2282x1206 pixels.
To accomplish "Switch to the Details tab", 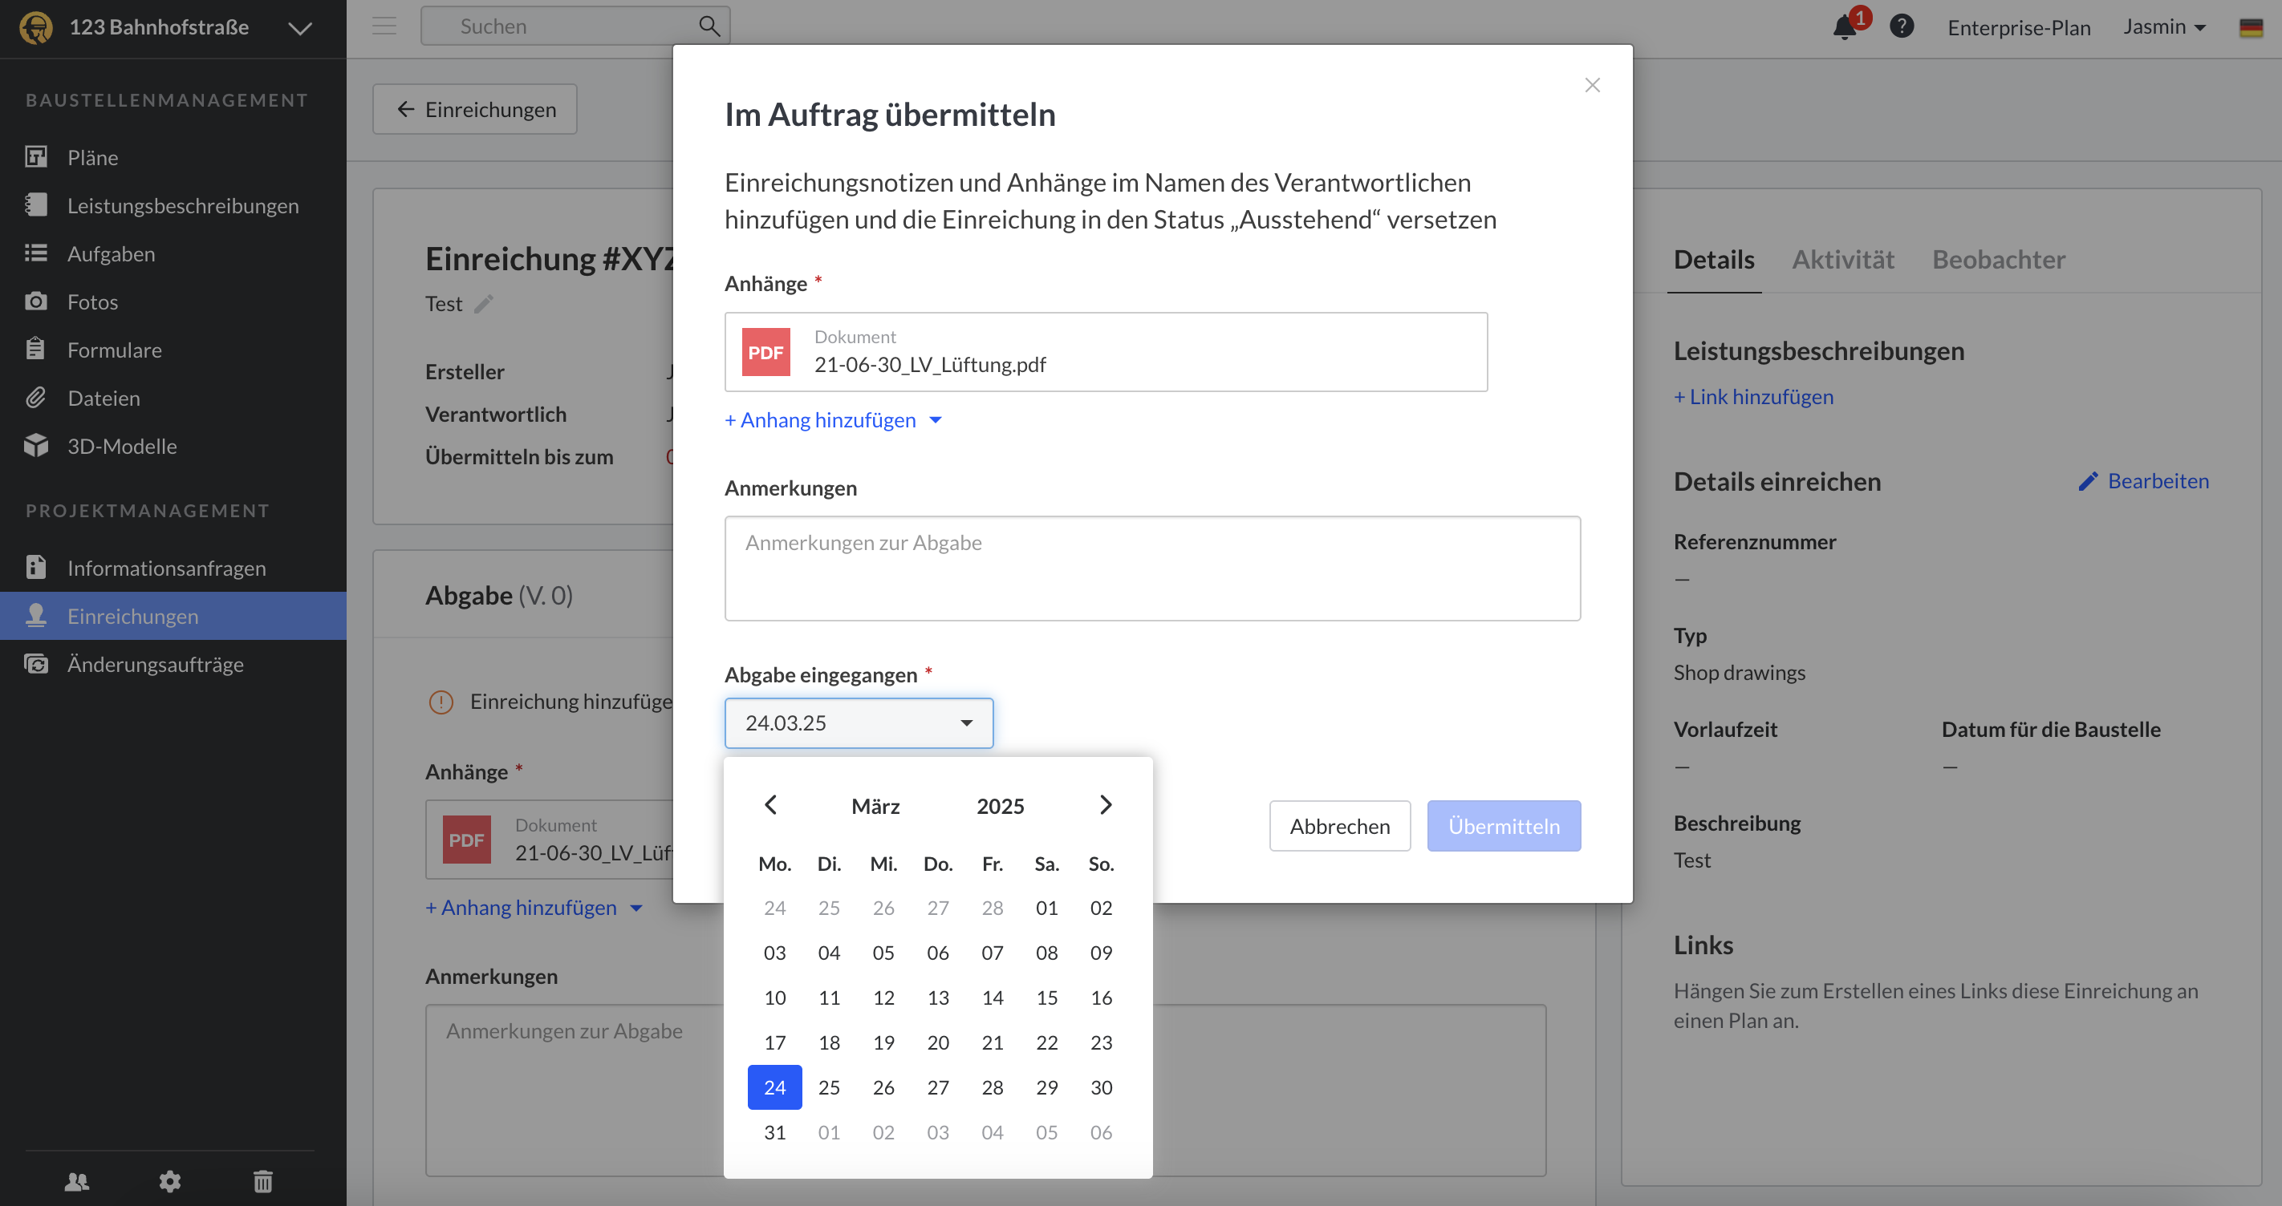I will [1713, 260].
